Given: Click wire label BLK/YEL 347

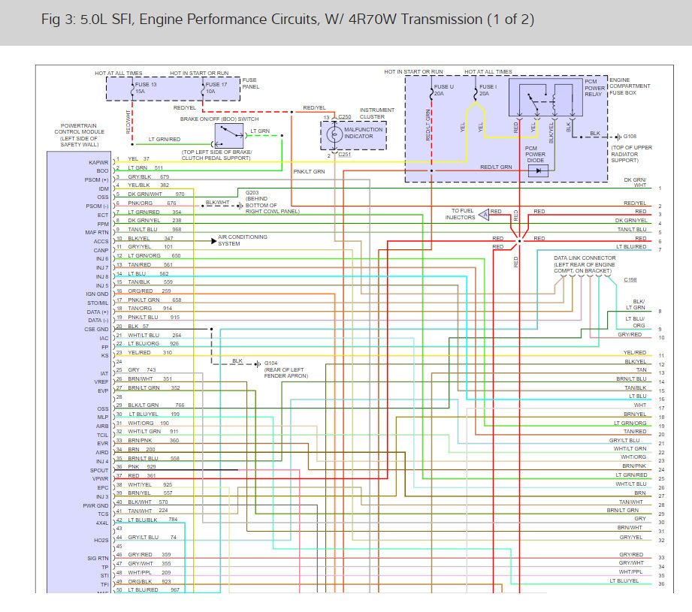Looking at the screenshot, I should tap(150, 239).
